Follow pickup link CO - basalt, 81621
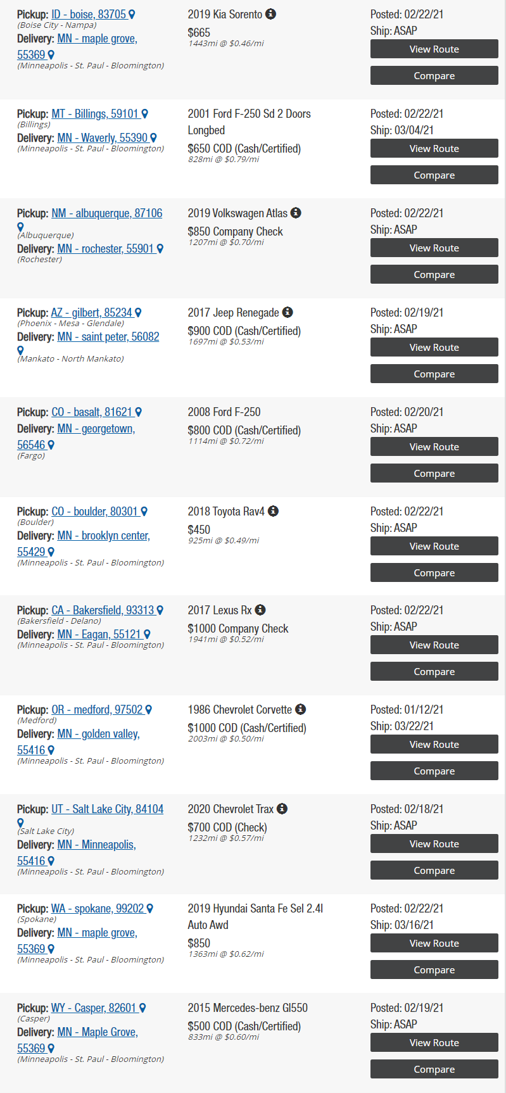 [x=92, y=412]
